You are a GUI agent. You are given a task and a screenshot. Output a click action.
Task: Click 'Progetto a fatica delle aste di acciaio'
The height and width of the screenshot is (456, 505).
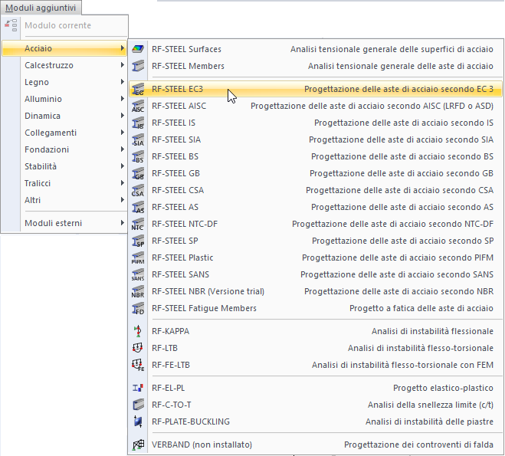point(421,308)
